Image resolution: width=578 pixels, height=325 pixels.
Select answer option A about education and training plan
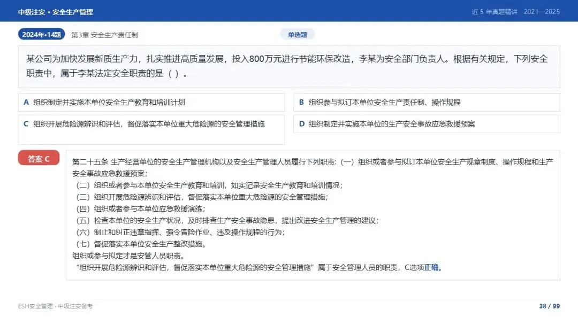(x=151, y=102)
